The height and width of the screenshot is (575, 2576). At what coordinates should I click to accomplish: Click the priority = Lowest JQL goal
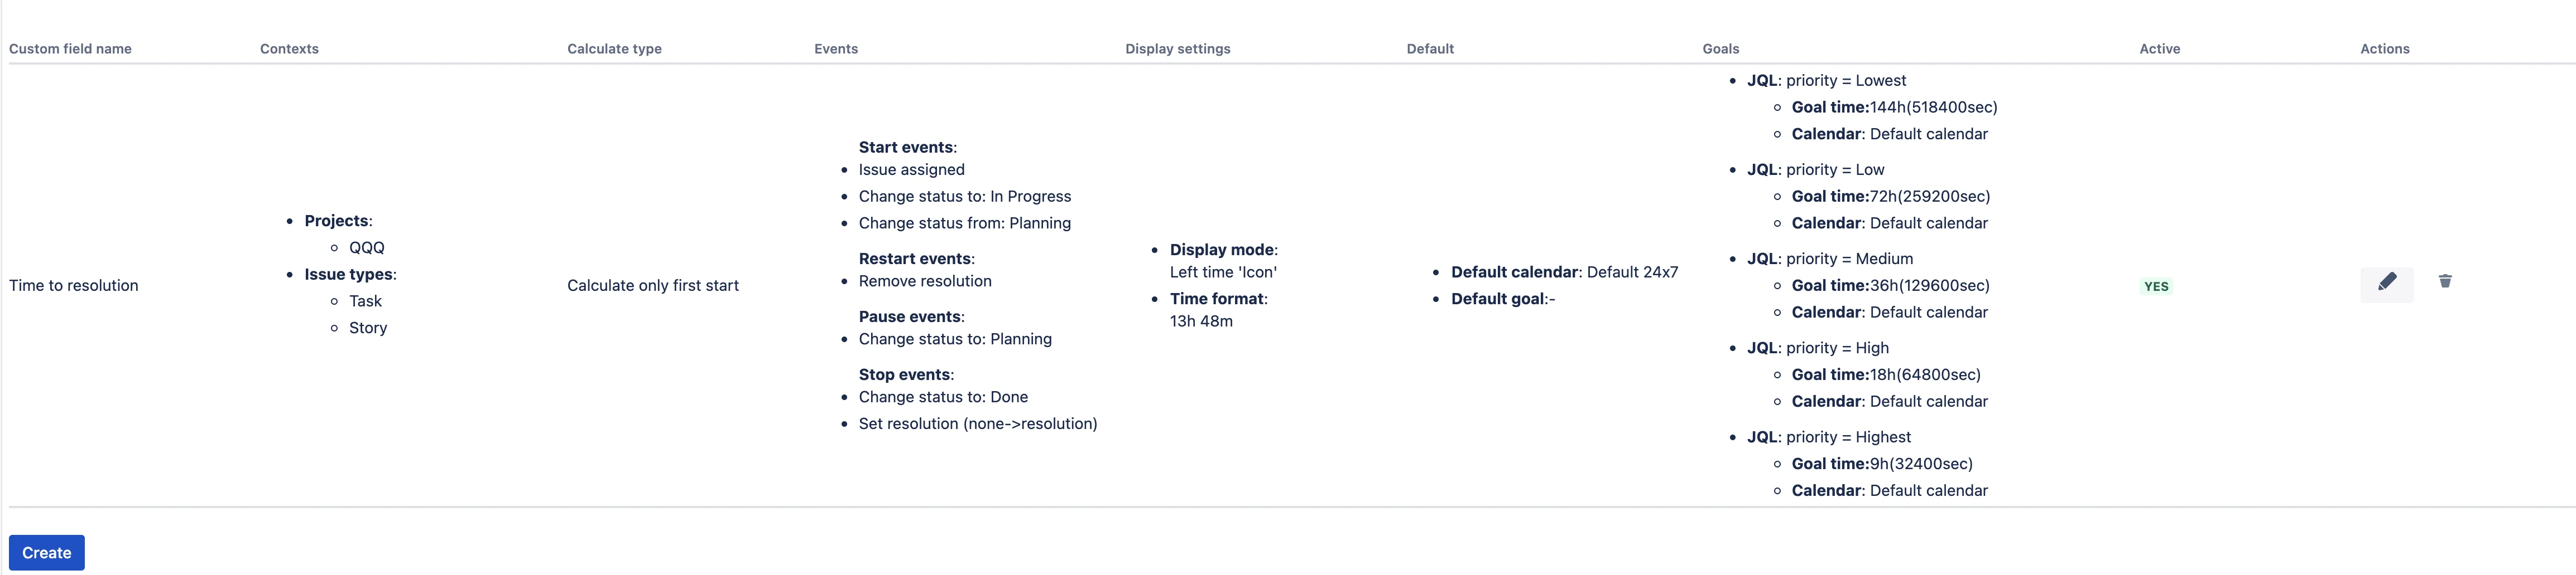pos(1826,81)
